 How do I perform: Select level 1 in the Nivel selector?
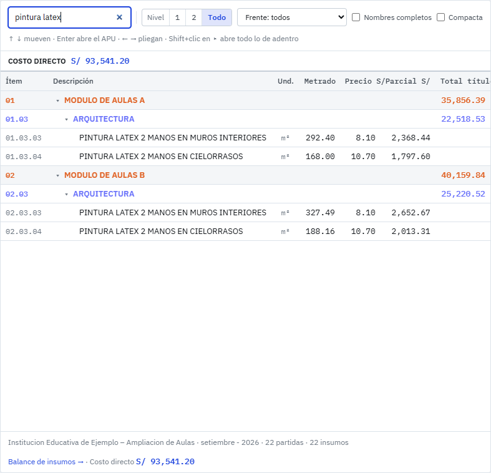[177, 17]
